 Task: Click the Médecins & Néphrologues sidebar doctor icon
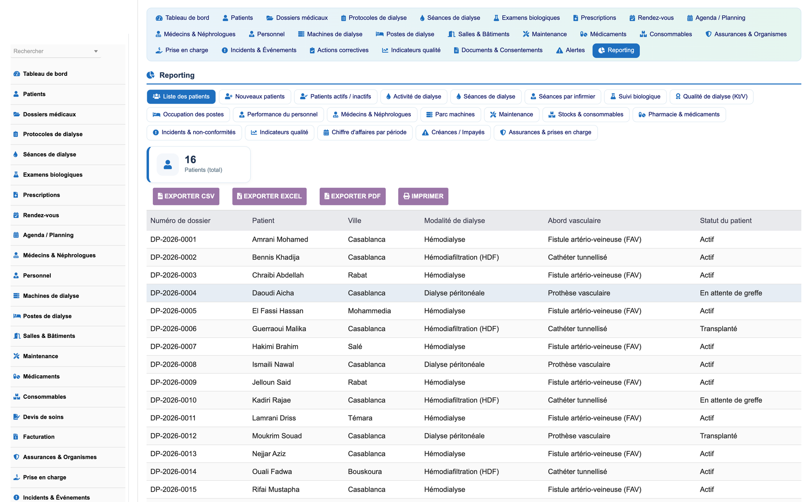point(16,255)
